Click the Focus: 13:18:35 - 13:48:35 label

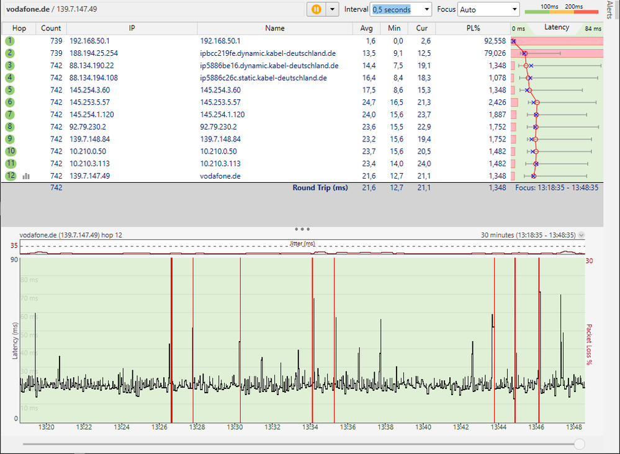point(557,188)
